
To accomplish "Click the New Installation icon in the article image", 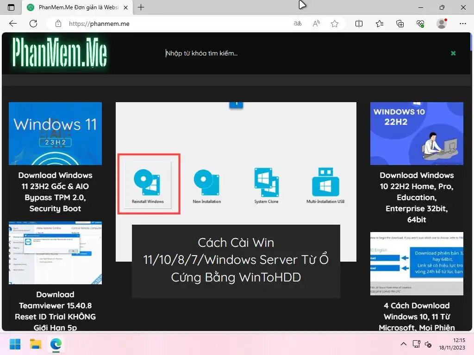I will point(207,186).
